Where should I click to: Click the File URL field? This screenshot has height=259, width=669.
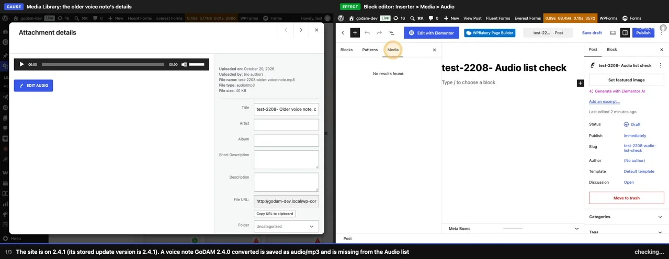(x=286, y=201)
